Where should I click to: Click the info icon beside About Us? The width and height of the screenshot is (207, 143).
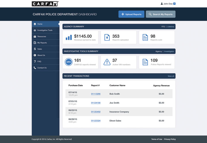click(x=35, y=55)
